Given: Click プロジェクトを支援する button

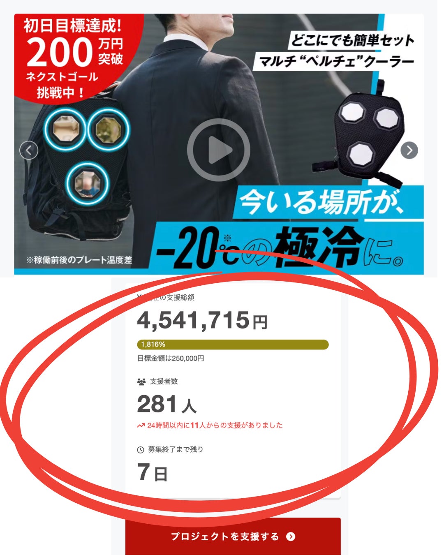Looking at the screenshot, I should [x=233, y=536].
